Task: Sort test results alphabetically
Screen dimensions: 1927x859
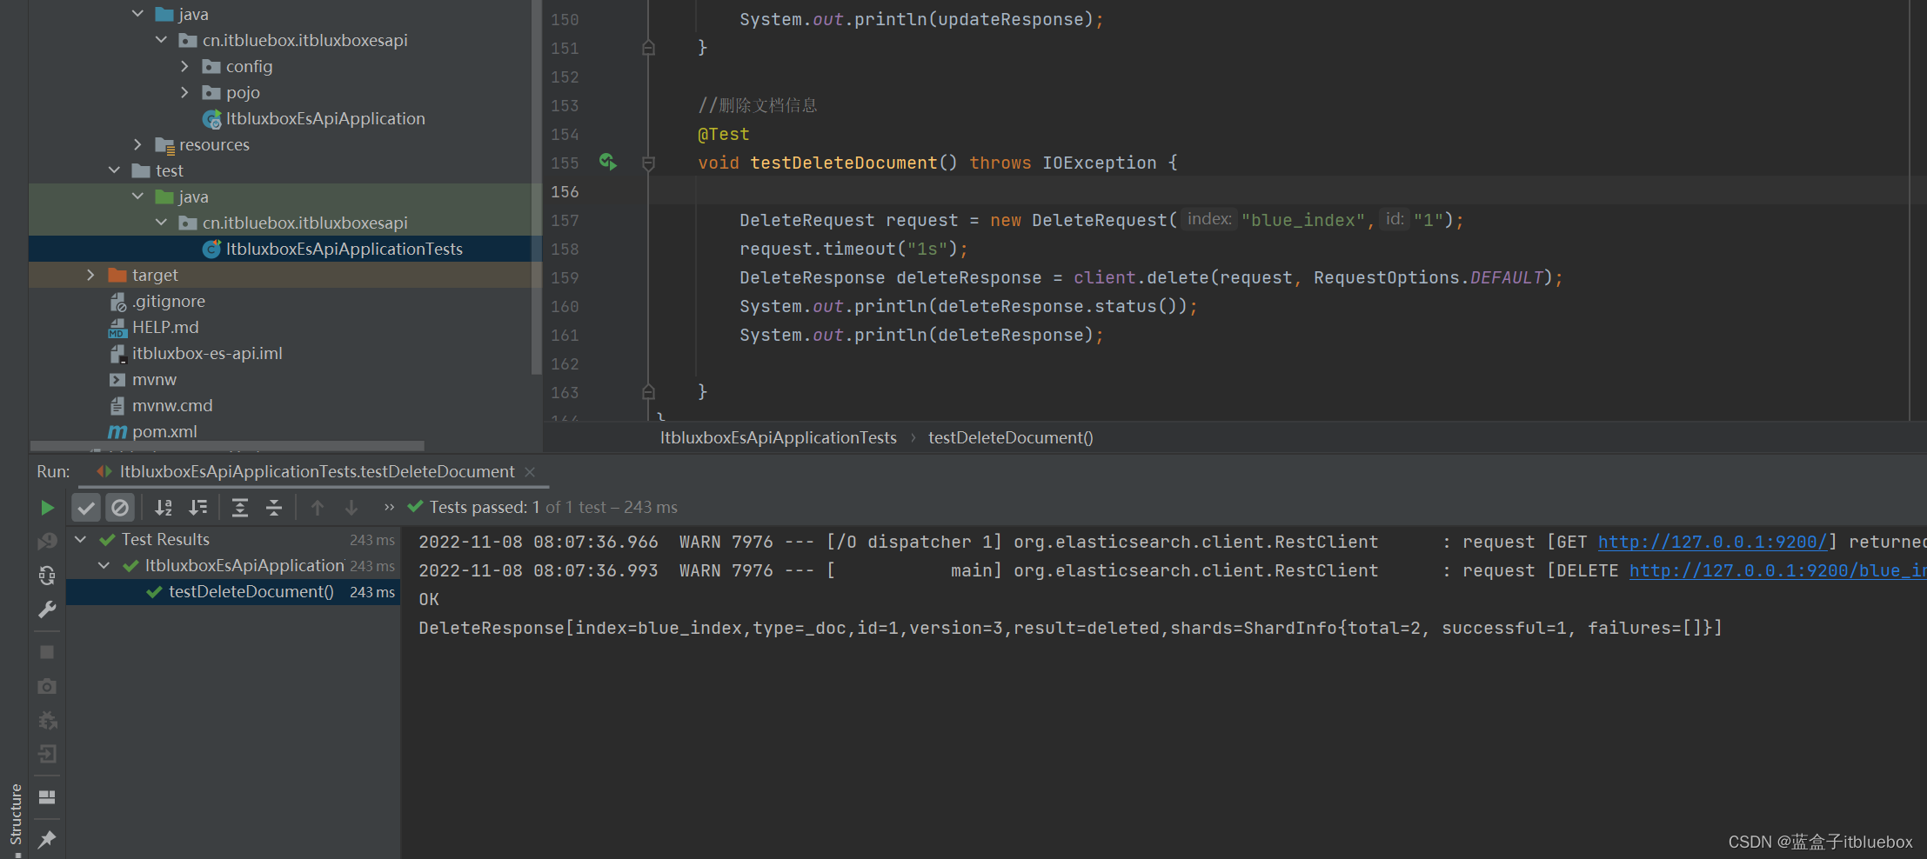Action: pyautogui.click(x=164, y=508)
